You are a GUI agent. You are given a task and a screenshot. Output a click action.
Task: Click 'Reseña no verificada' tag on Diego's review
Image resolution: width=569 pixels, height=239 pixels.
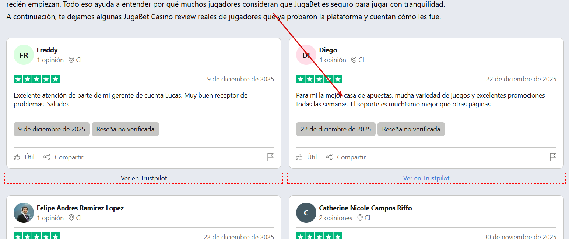[x=411, y=129]
